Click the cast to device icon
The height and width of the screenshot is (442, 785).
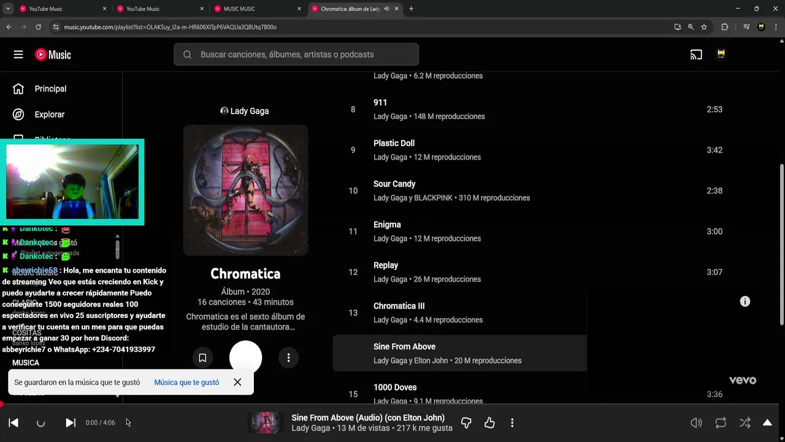tap(696, 55)
